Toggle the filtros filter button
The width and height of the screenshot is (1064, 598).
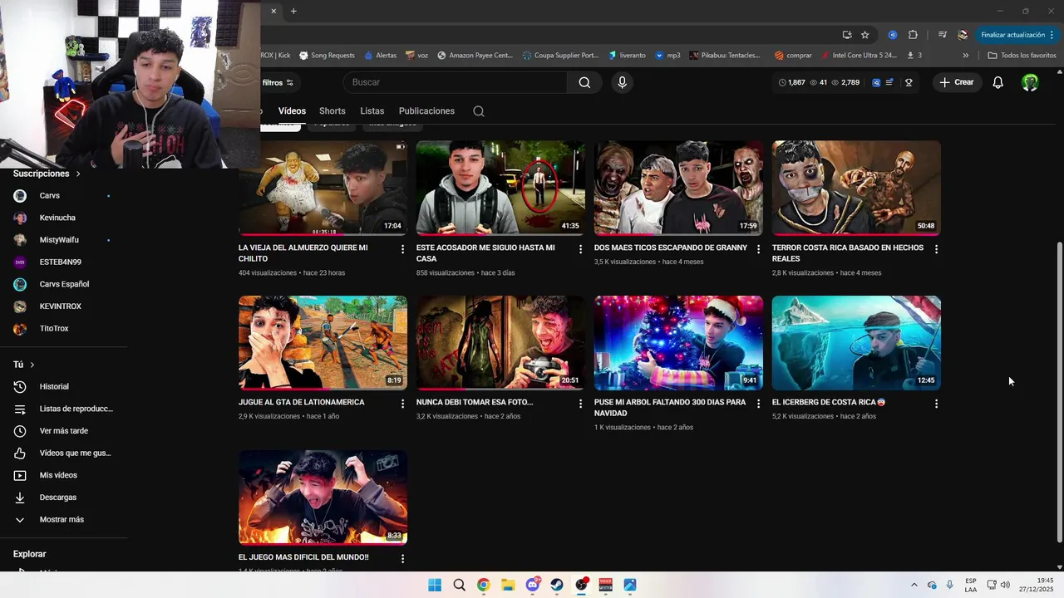[278, 82]
